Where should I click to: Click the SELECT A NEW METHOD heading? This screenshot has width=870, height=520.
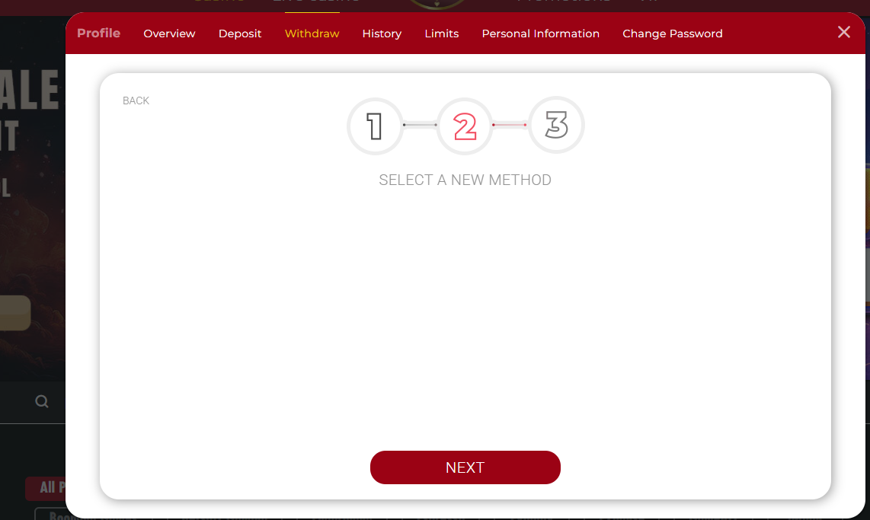(465, 180)
